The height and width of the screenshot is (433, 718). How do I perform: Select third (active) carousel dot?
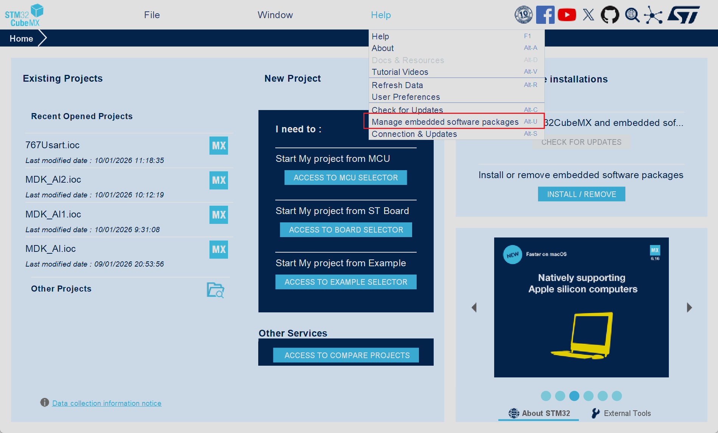[x=574, y=396]
